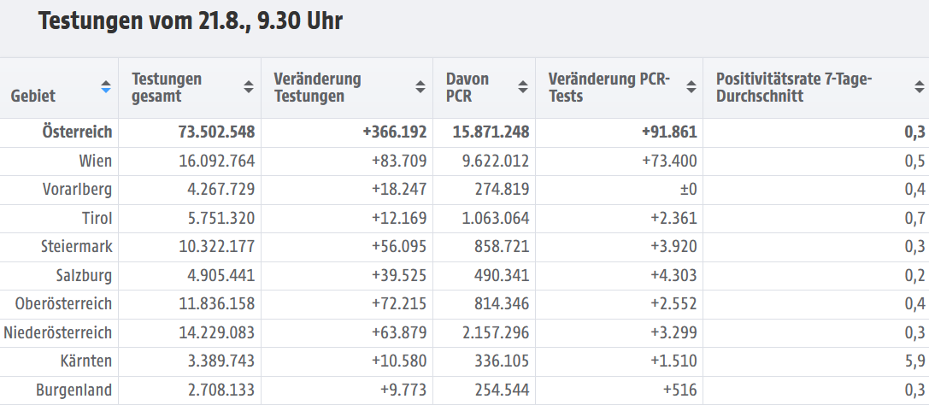929x405 pixels.
Task: Sort table by Gebiet column arrows
Action: (x=106, y=87)
